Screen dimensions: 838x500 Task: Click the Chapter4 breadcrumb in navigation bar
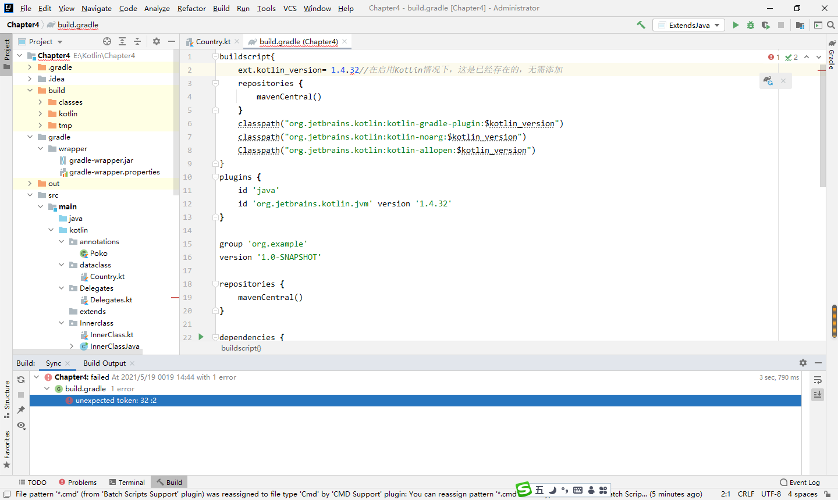point(23,25)
